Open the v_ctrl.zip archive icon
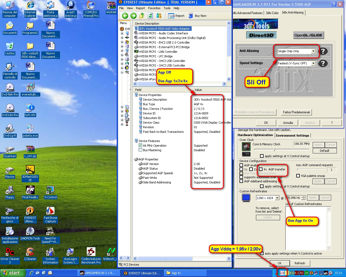Screen dimensions: 346x277 (30, 151)
